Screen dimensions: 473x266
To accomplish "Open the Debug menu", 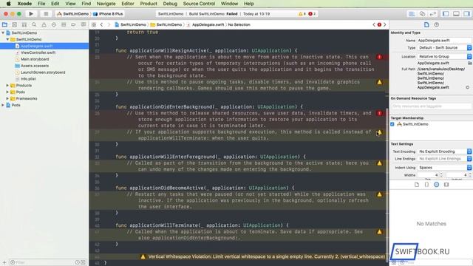I will tap(170, 4).
